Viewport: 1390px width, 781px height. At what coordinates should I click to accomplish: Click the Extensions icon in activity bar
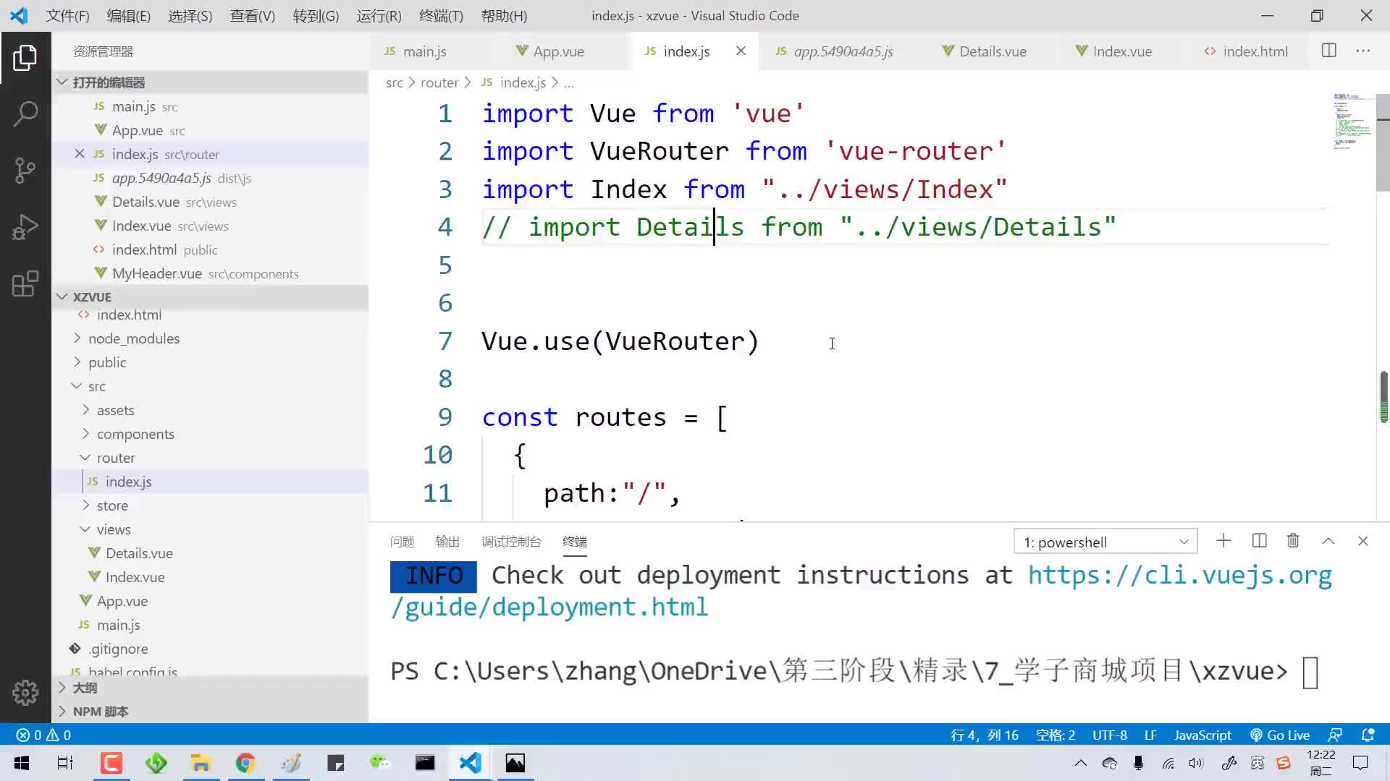pos(25,283)
